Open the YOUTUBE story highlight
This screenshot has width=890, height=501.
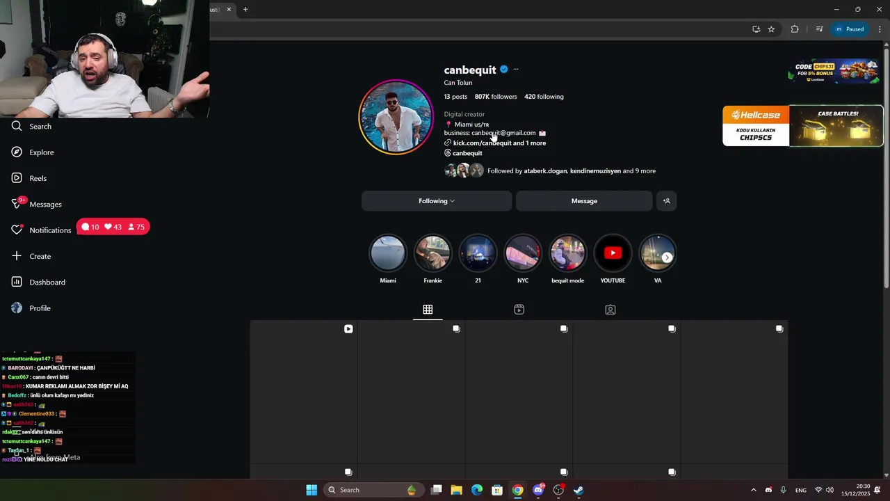[x=613, y=253]
